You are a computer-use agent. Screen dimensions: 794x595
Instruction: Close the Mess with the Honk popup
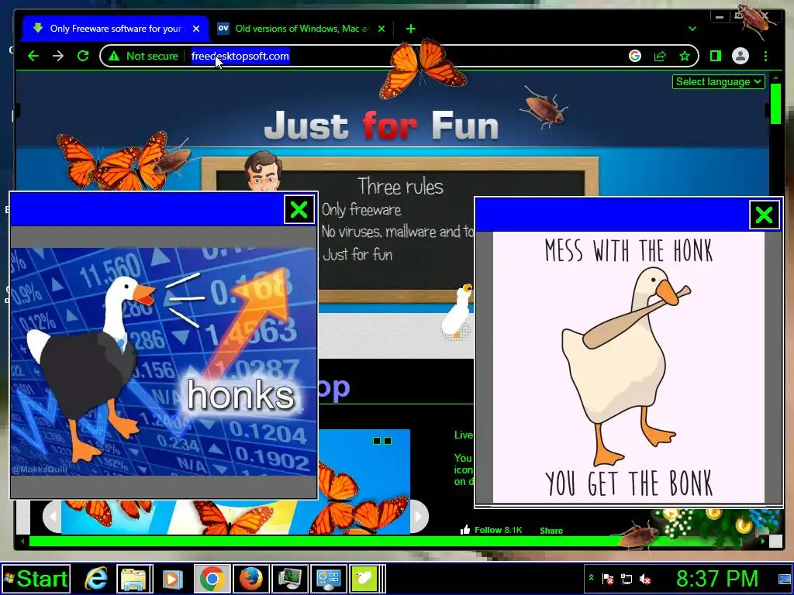764,215
